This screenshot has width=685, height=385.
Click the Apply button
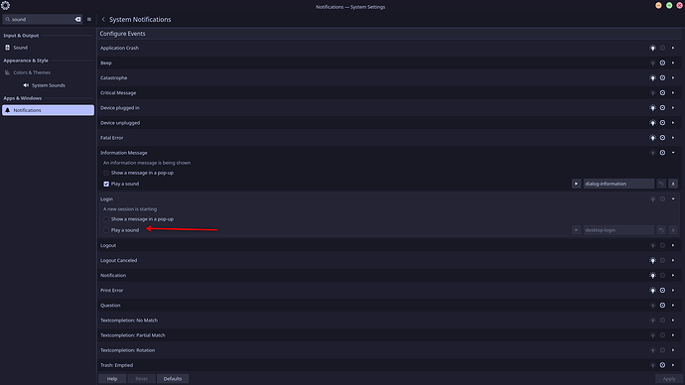669,379
